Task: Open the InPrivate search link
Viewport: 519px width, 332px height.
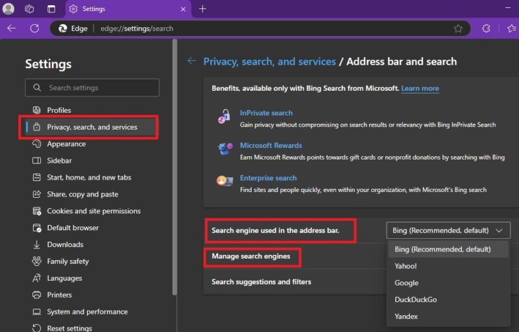Action: [266, 113]
